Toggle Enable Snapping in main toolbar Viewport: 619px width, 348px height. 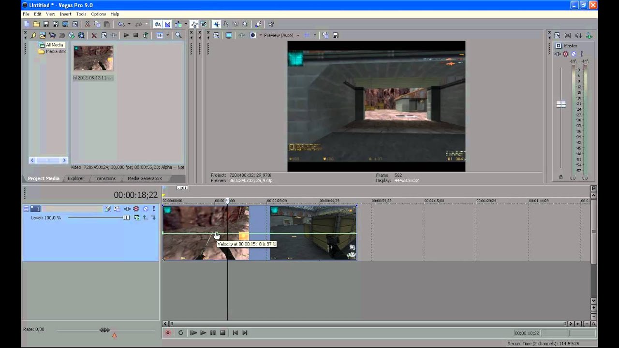[x=158, y=24]
